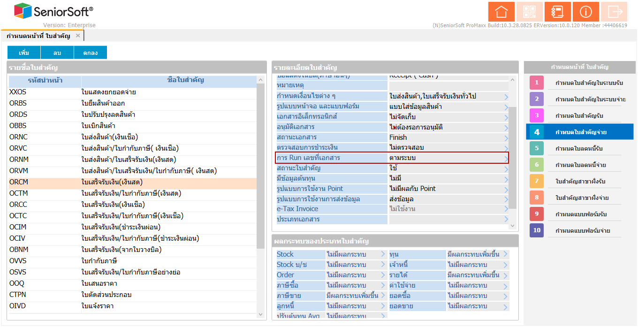The width and height of the screenshot is (638, 327).
Task: Select step 3 กำหนดใบสำคัญรับ
Action: (x=580, y=116)
